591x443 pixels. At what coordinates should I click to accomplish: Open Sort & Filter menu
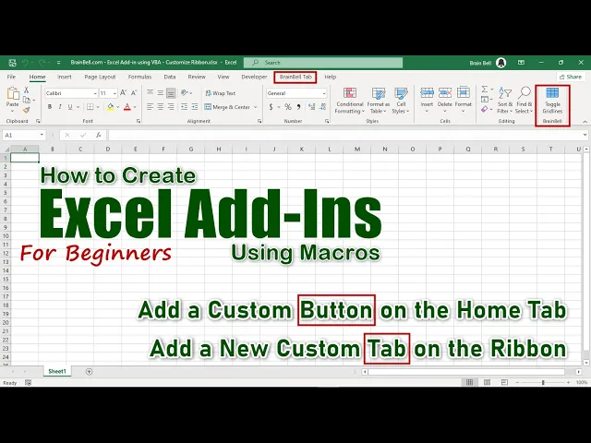coord(505,101)
